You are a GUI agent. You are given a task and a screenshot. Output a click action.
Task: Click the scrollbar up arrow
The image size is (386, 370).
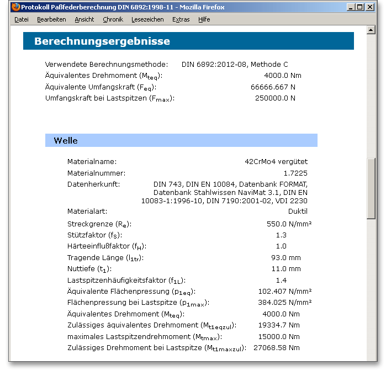click(x=371, y=29)
